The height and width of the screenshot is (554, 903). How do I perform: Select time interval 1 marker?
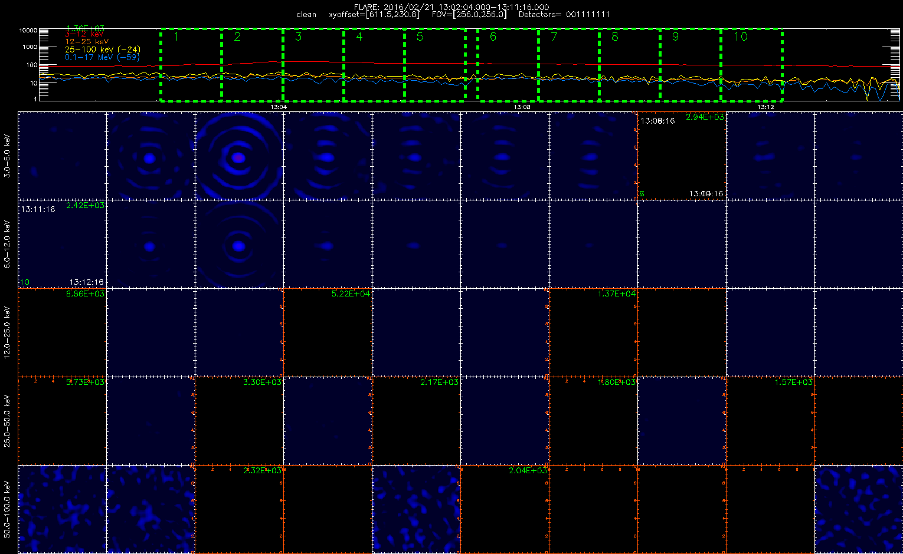[176, 37]
